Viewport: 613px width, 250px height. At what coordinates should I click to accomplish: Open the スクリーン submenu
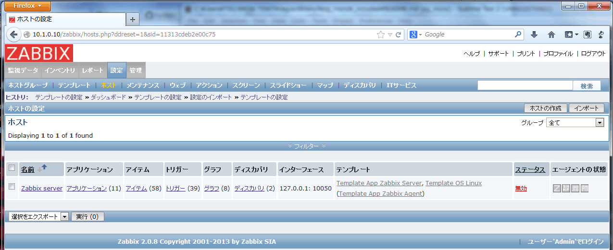[x=246, y=85]
